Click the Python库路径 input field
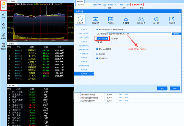Screen dimensions: 184x126 [139, 34]
